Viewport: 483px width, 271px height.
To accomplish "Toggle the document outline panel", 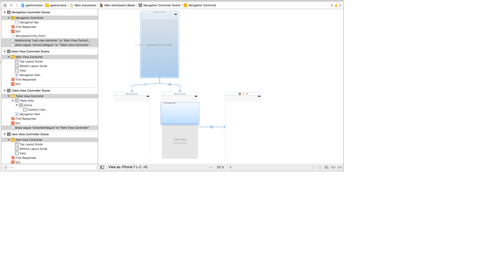I will [x=102, y=167].
